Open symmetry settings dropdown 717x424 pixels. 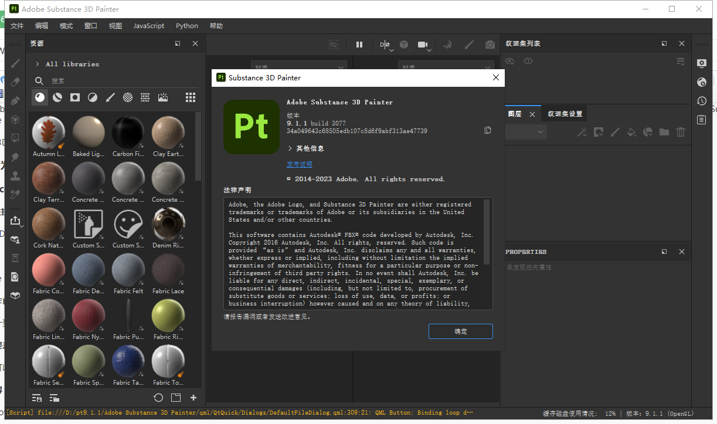(x=386, y=45)
